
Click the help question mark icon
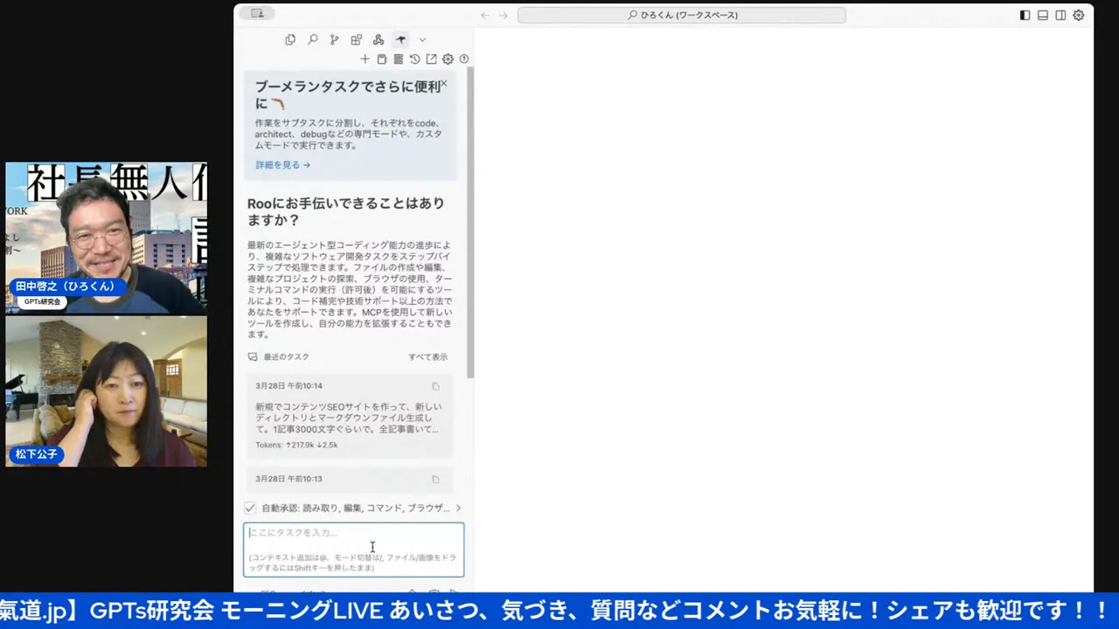point(464,59)
